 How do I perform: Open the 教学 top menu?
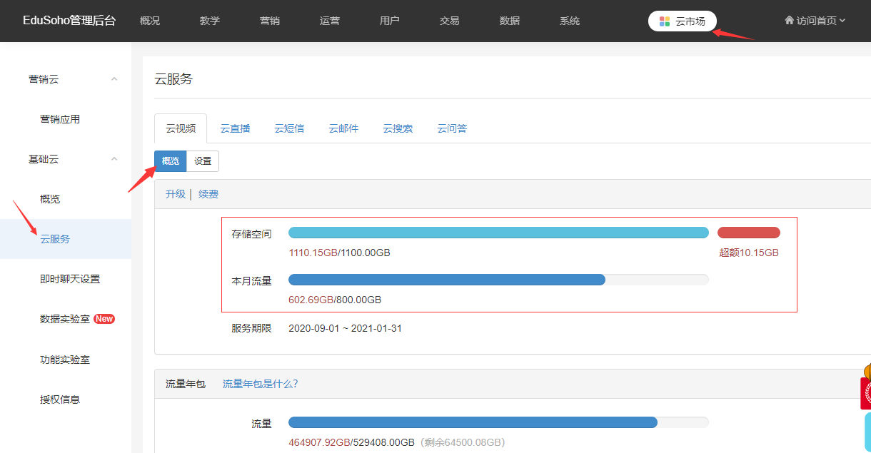tap(210, 21)
